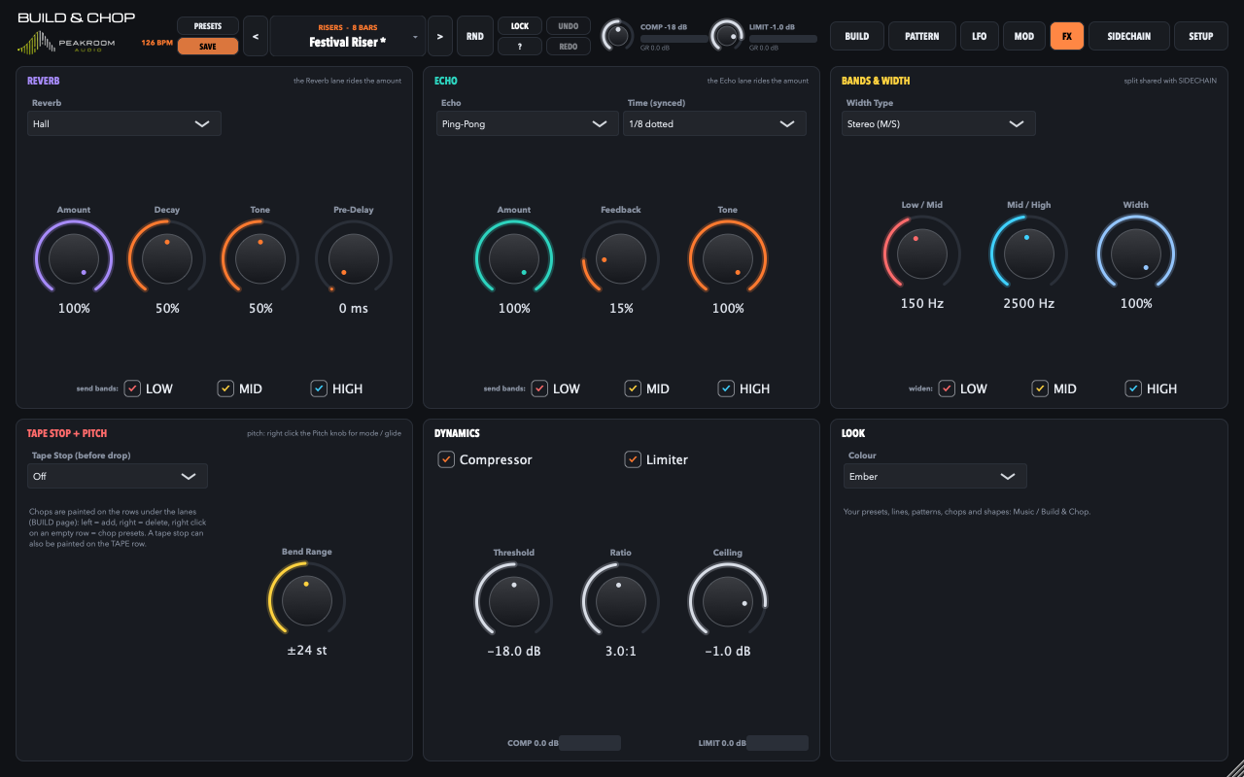Open the Width Type Stereo (M/S) dropdown
The width and height of the screenshot is (1244, 777).
coord(939,123)
